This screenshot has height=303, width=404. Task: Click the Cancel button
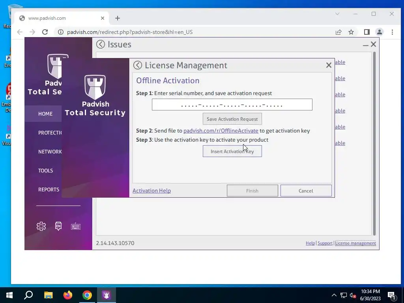pyautogui.click(x=306, y=191)
